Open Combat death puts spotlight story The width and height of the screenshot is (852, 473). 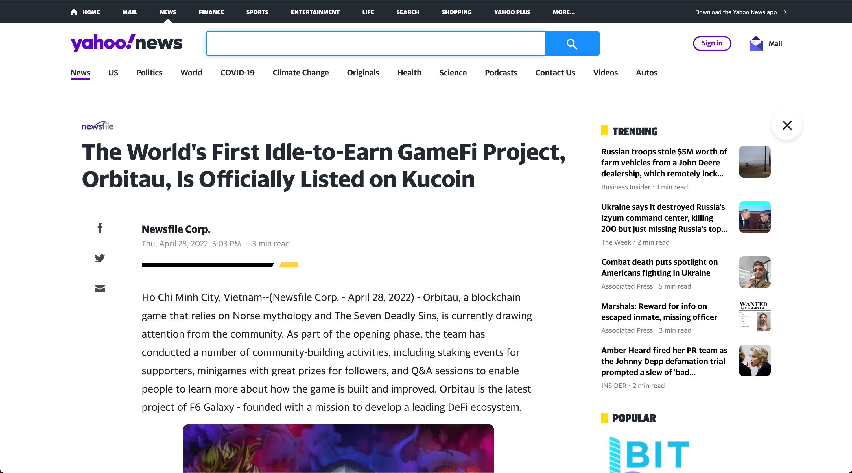(x=659, y=268)
